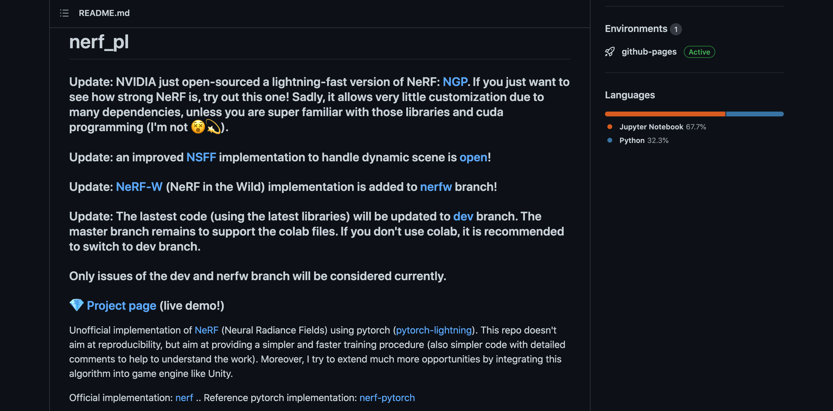This screenshot has width=833, height=411.
Task: Open the README outline list icon
Action: click(64, 13)
